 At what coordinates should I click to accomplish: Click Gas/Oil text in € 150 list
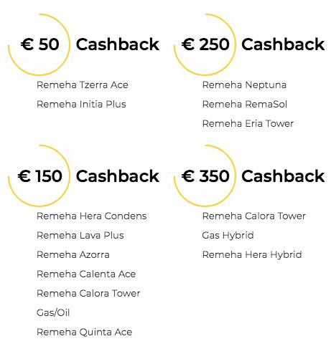coord(53,312)
